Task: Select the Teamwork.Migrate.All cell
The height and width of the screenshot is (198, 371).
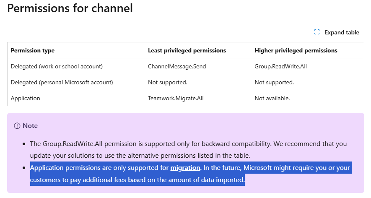Action: point(176,98)
